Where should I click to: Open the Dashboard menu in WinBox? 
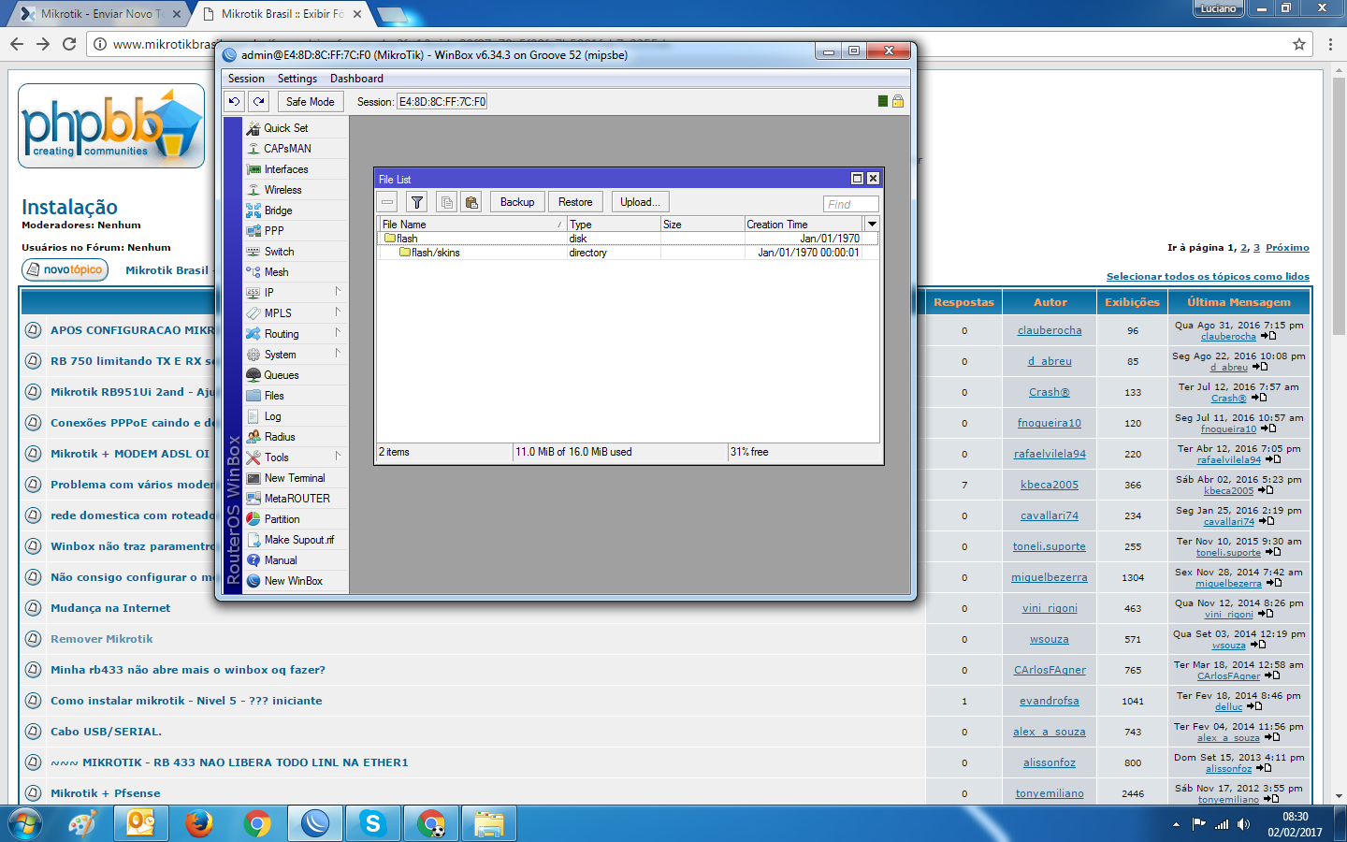click(356, 79)
